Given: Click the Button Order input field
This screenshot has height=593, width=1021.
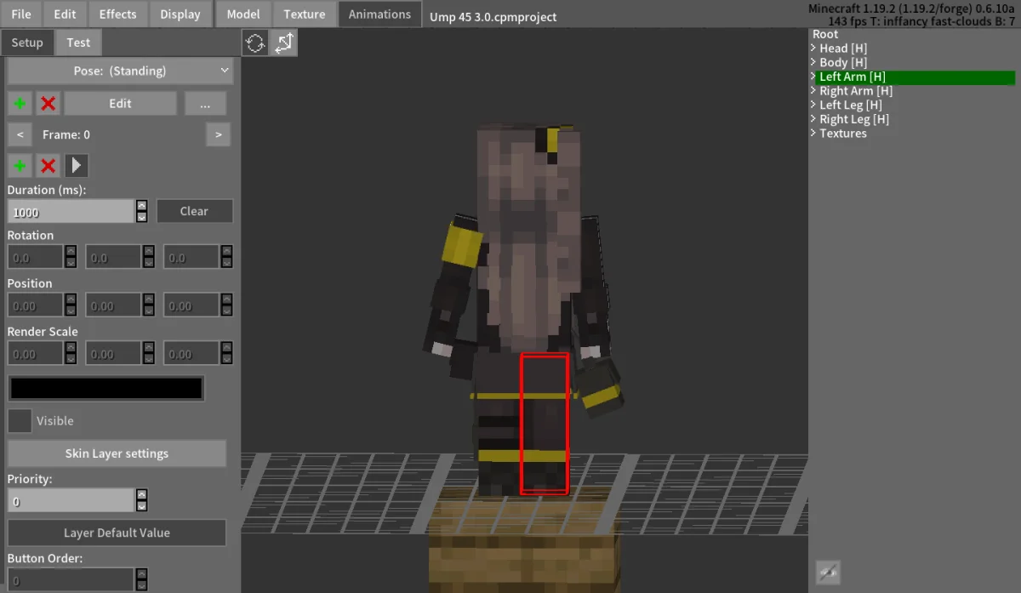Looking at the screenshot, I should click(71, 580).
